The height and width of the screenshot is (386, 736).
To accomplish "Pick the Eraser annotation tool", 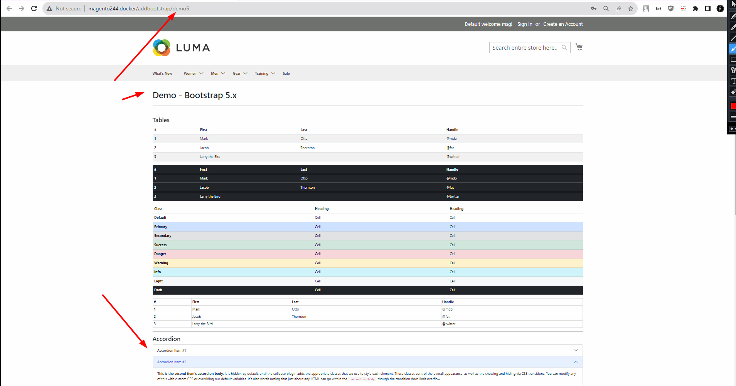I will 733,92.
